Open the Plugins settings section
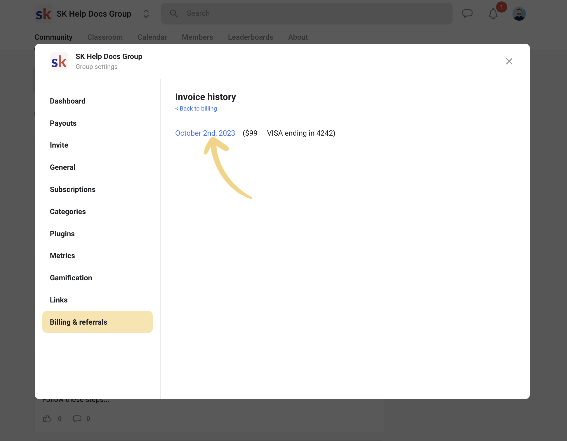This screenshot has height=441, width=567. pyautogui.click(x=62, y=233)
